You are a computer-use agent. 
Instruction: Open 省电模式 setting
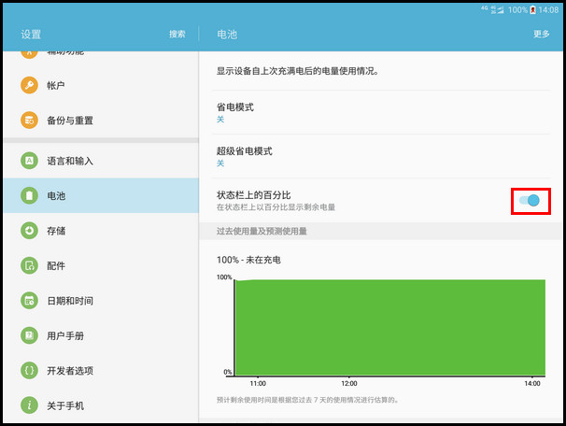click(x=381, y=112)
